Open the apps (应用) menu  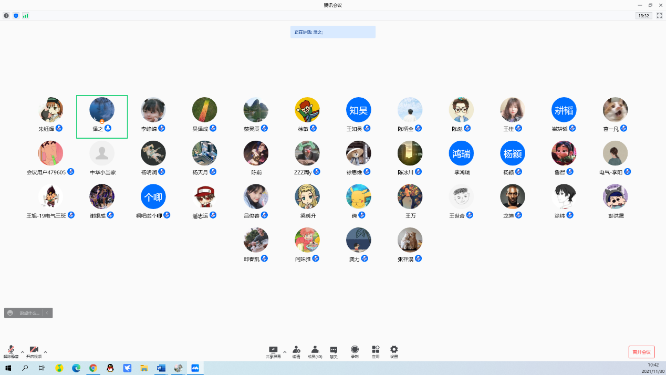pos(376,351)
